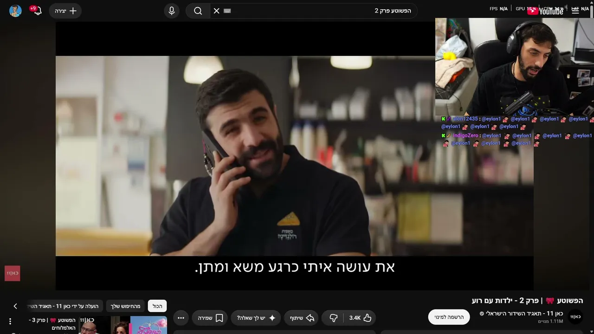Click the '1.11M מנויים' subscriber count
Viewport: 594px width, 334px height.
(x=550, y=321)
